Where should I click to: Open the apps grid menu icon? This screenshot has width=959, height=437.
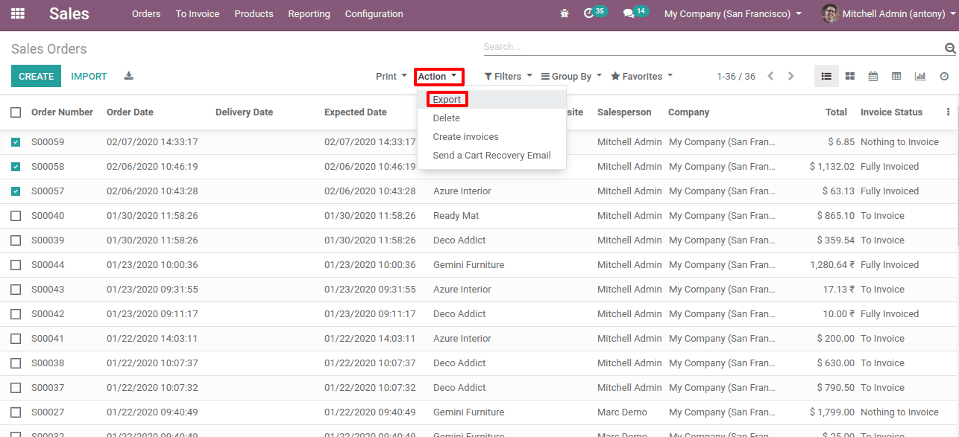tap(17, 13)
